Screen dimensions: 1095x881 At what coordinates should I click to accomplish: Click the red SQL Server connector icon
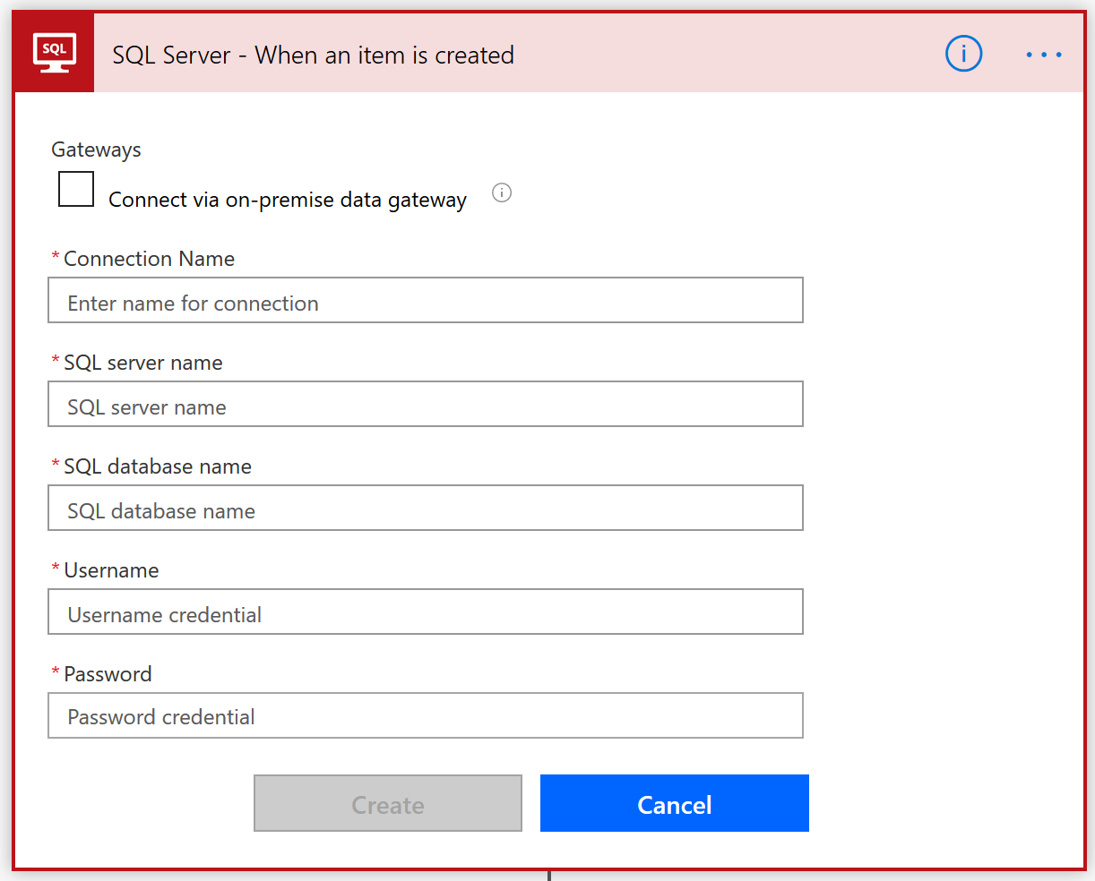[x=54, y=54]
